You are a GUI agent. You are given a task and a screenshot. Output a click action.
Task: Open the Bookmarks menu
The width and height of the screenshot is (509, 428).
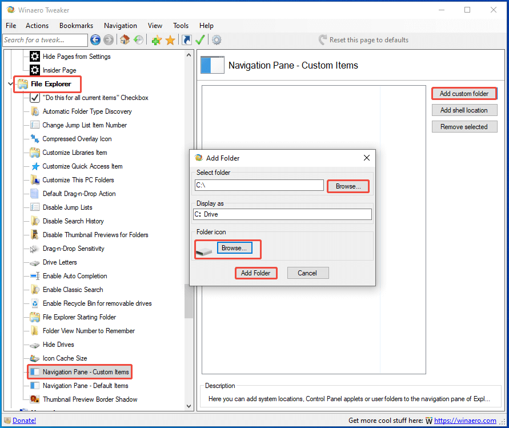tap(76, 26)
